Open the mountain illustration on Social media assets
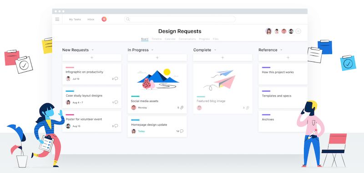 [158, 79]
